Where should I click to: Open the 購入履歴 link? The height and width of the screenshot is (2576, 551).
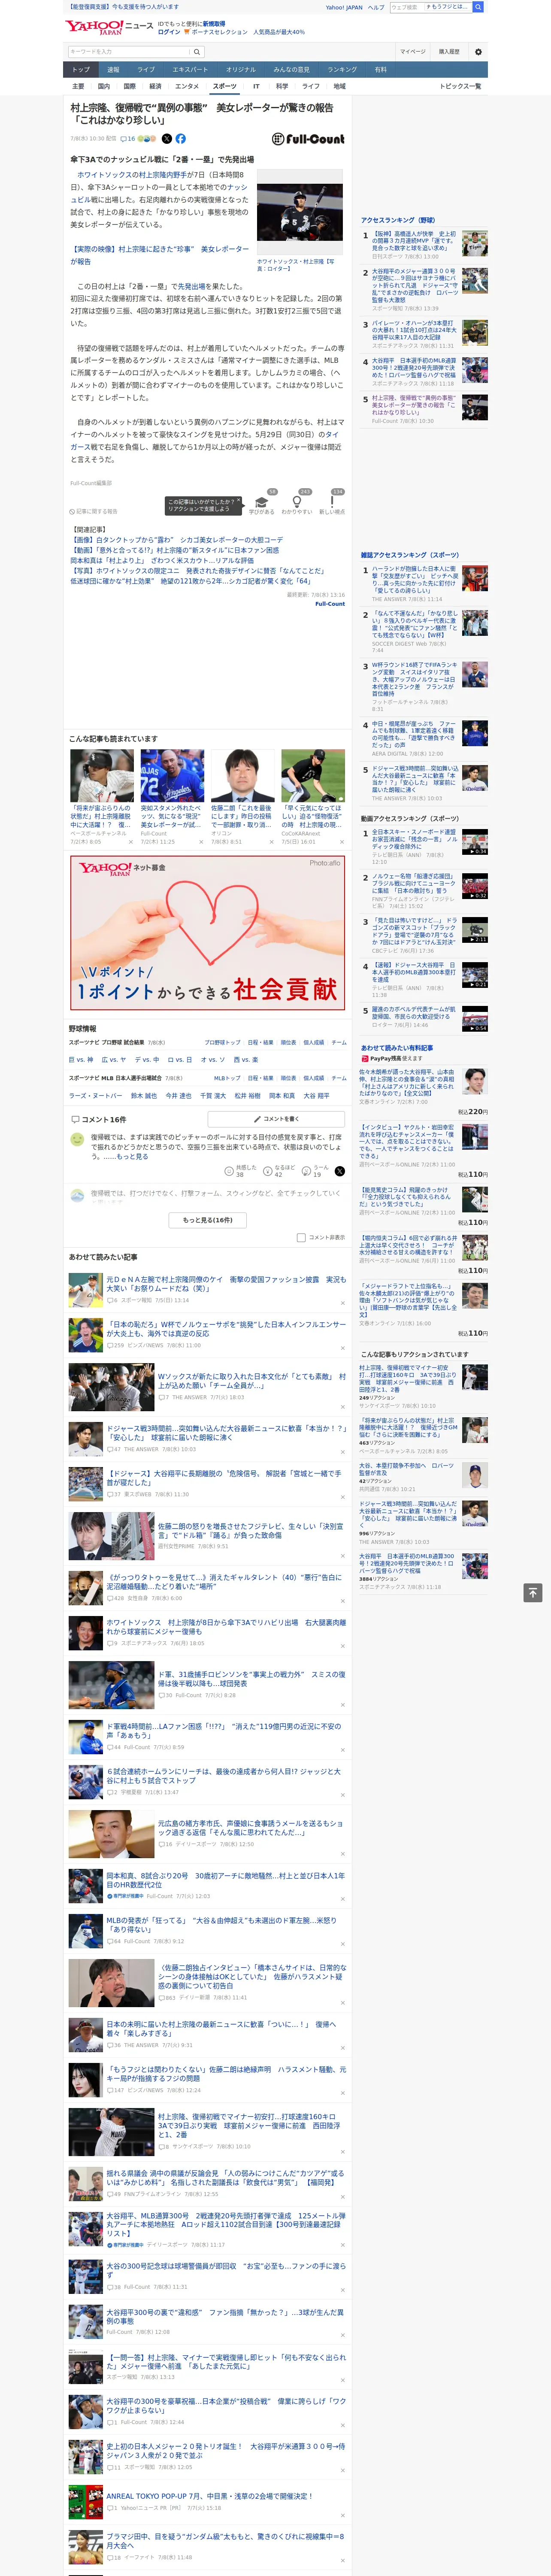coord(449,51)
